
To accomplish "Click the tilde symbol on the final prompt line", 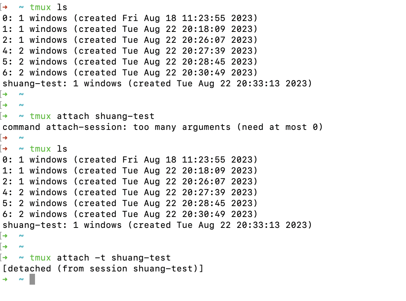I will coord(21,279).
